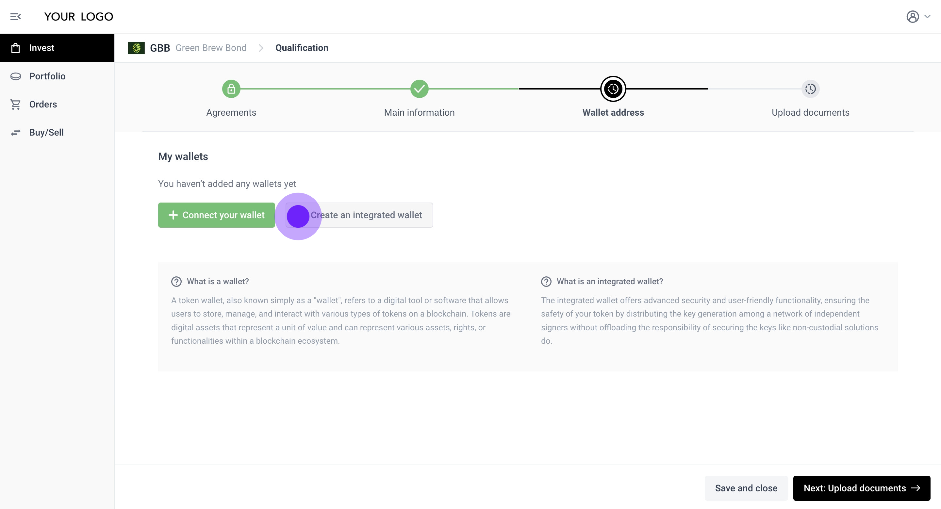The image size is (941, 509).
Task: Go to Portfolio in the sidebar
Action: pos(47,76)
